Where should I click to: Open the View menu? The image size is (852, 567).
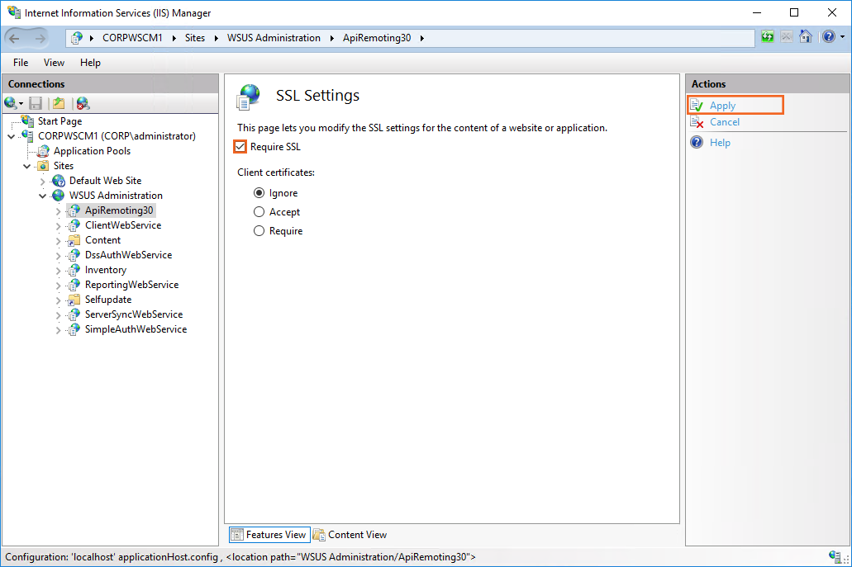(54, 63)
